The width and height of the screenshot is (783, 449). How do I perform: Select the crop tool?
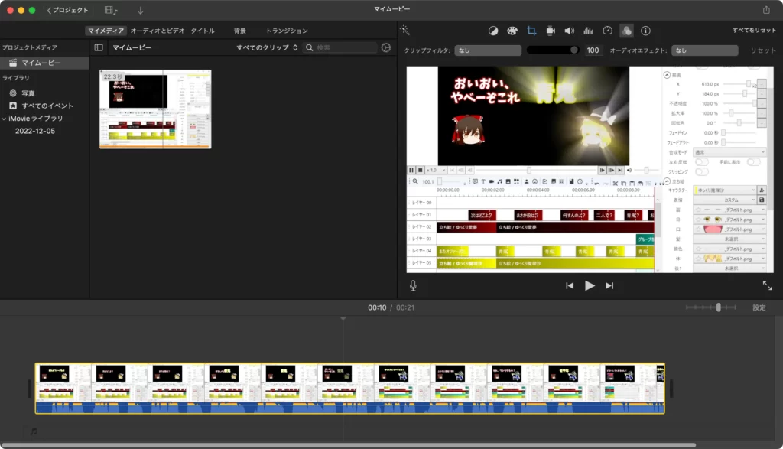pyautogui.click(x=531, y=31)
